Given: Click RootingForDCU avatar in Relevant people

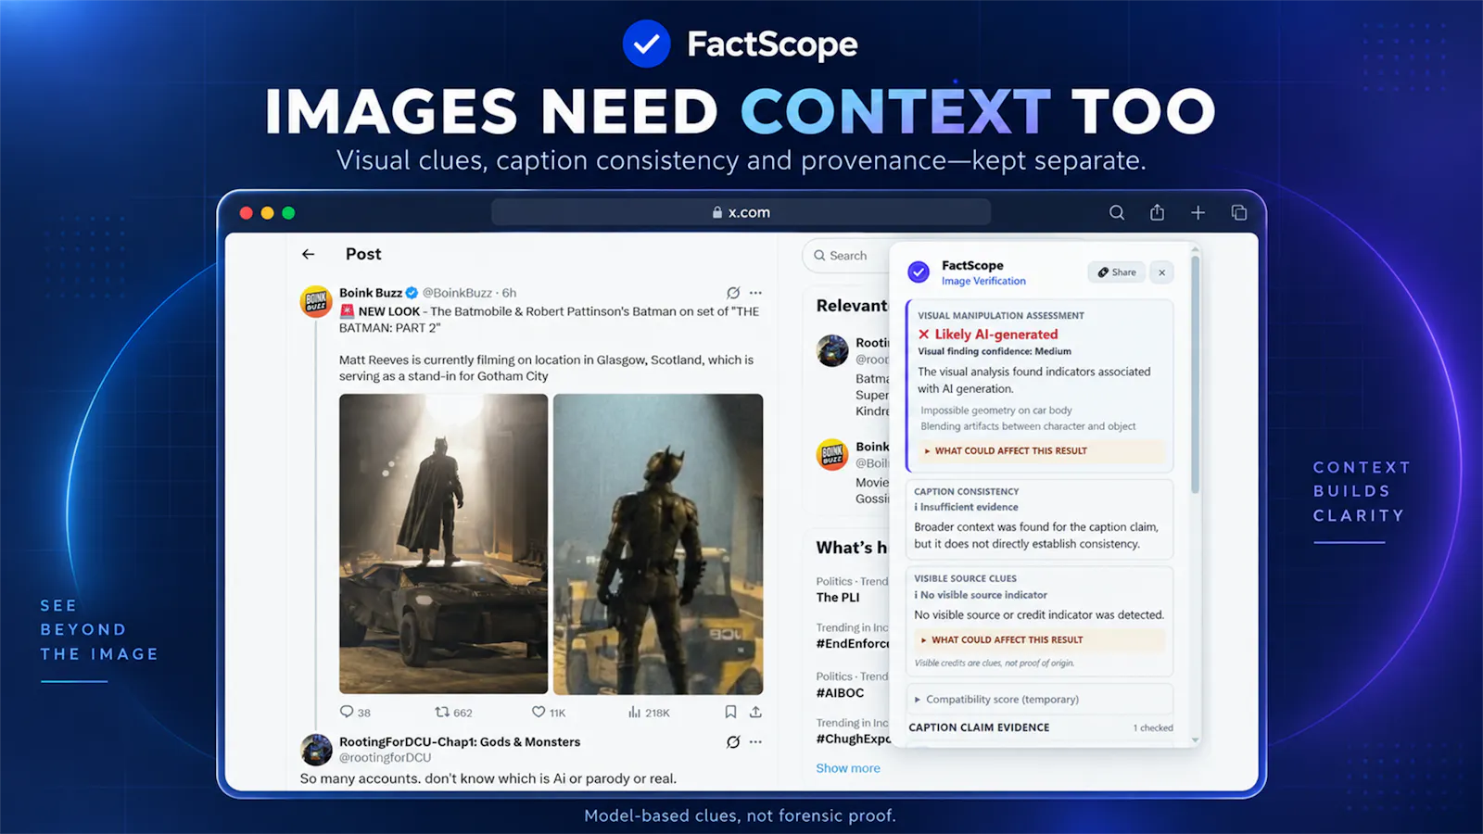Looking at the screenshot, I should click(832, 351).
